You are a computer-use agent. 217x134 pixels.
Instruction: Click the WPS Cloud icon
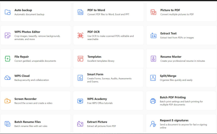[8, 78]
